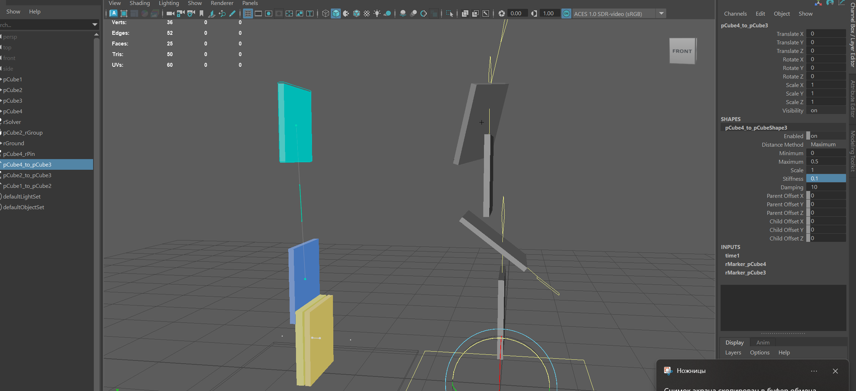Select rMarker_pCube4 input node
The height and width of the screenshot is (391, 856).
745,264
